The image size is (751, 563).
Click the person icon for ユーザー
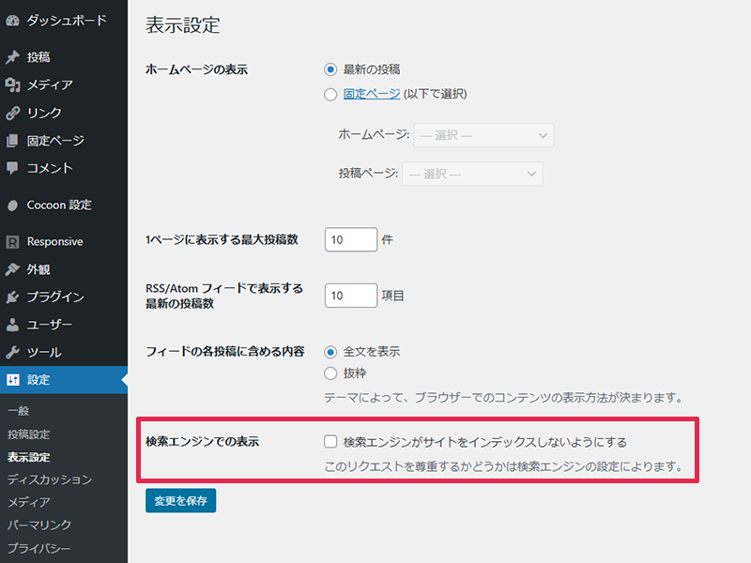pos(13,325)
